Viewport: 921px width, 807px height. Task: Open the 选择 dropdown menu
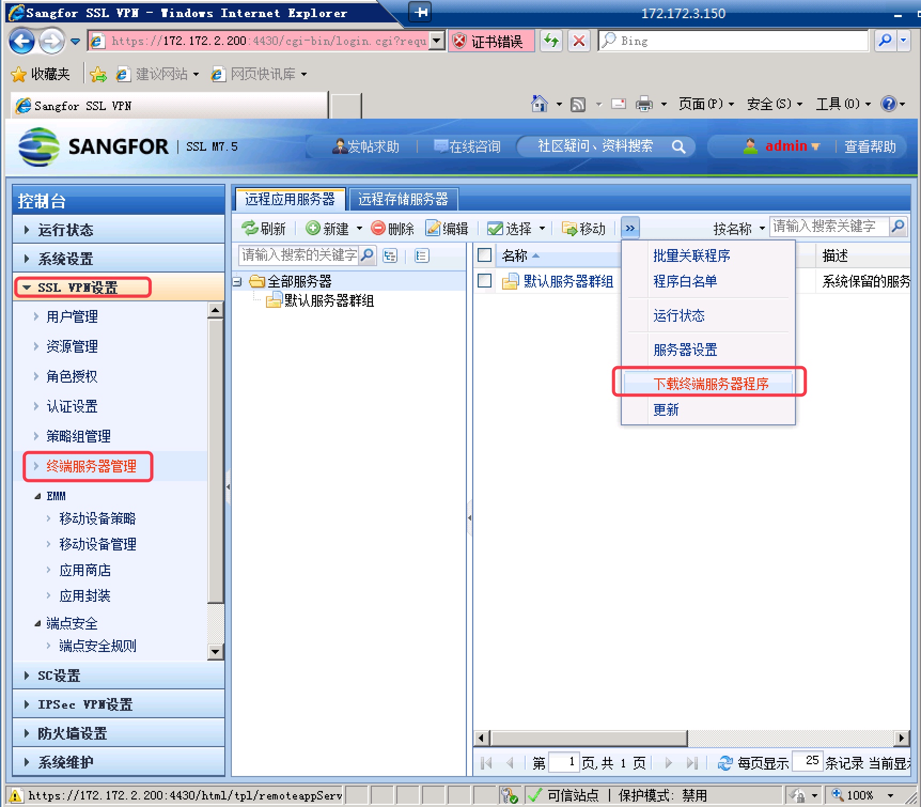[x=542, y=229]
